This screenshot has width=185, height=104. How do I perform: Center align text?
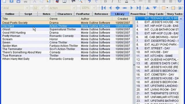157,1
